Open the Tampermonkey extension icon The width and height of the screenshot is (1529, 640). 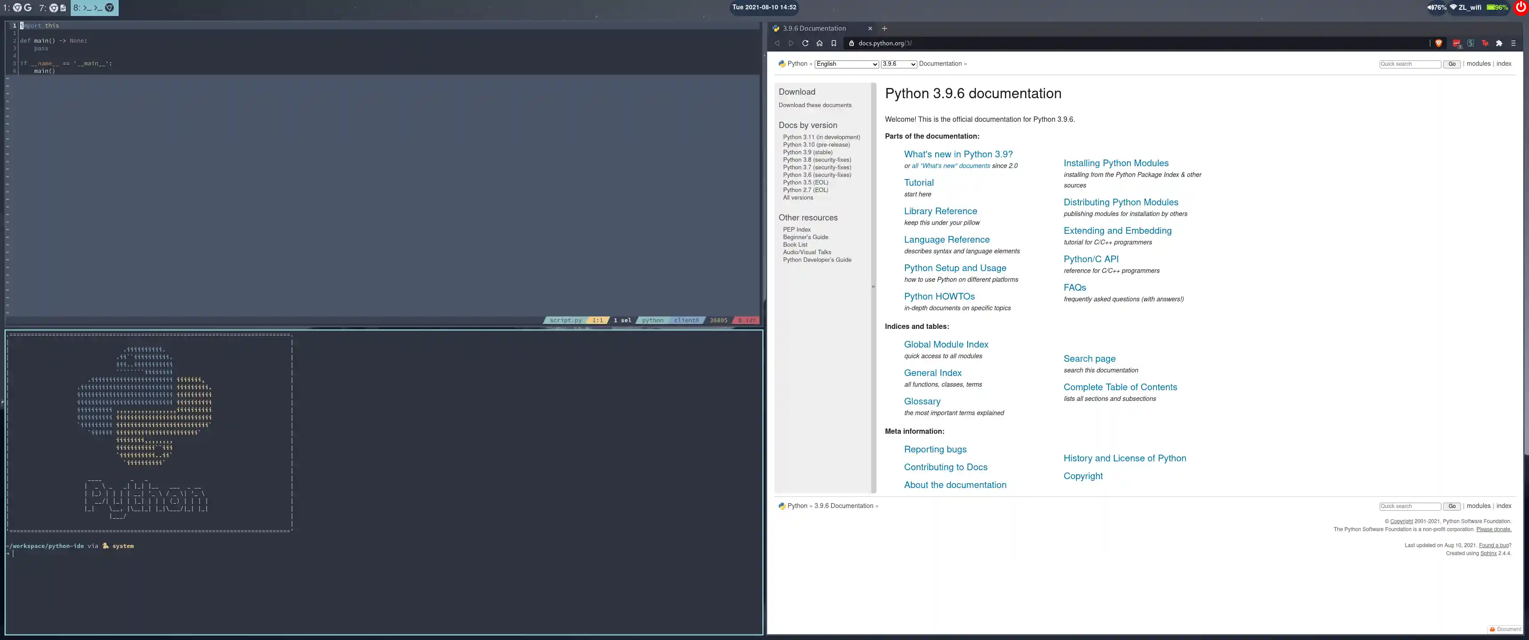coord(1485,43)
